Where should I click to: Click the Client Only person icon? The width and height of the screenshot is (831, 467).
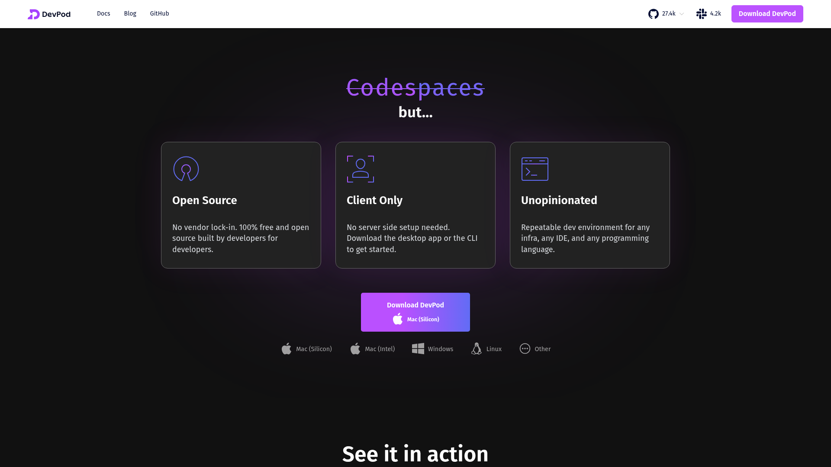click(x=360, y=169)
